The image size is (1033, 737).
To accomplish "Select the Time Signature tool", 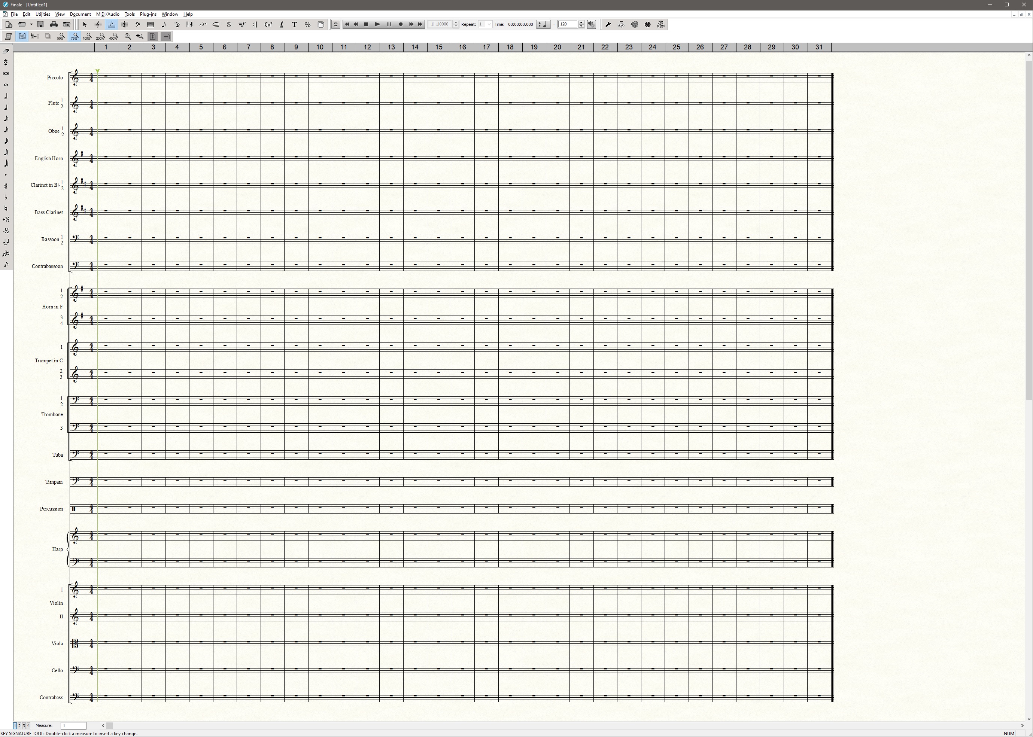I will click(x=124, y=24).
